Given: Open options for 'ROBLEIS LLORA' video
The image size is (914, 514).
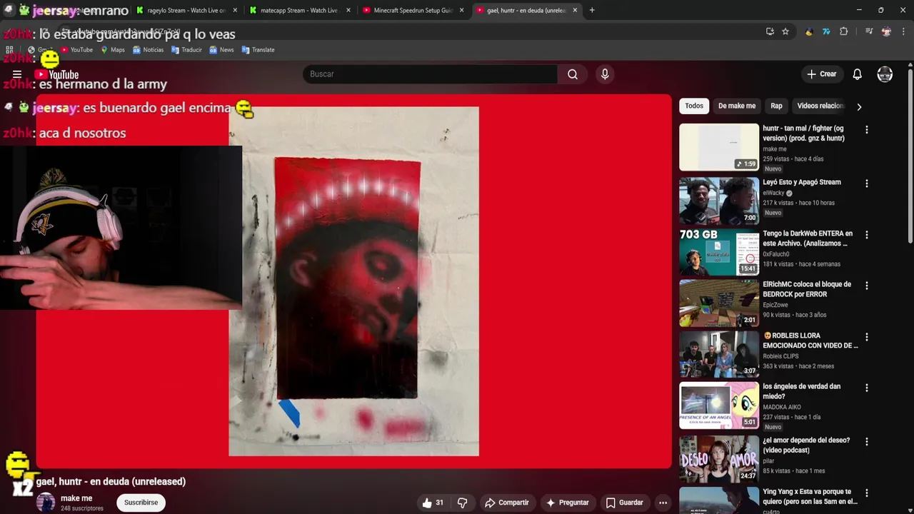Looking at the screenshot, I should [866, 337].
